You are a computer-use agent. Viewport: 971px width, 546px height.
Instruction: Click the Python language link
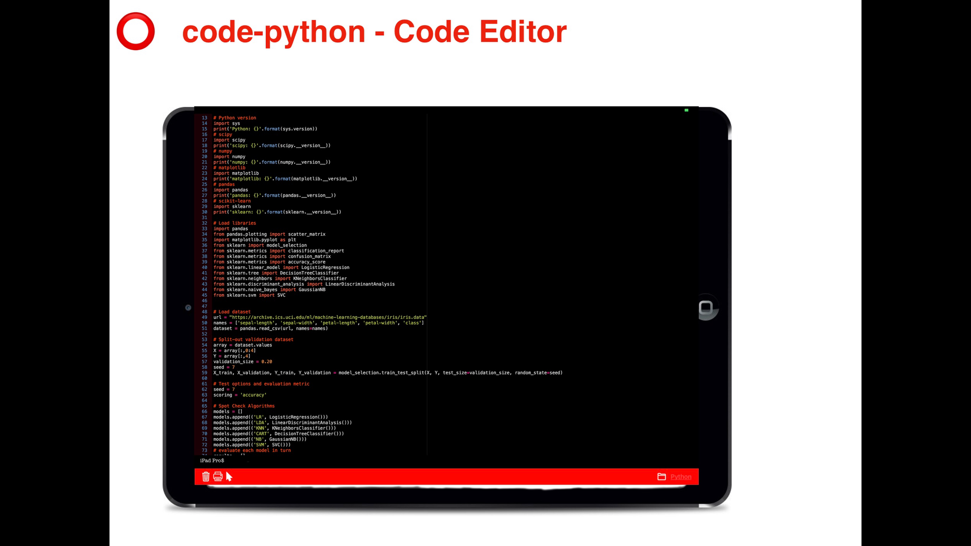(x=680, y=477)
